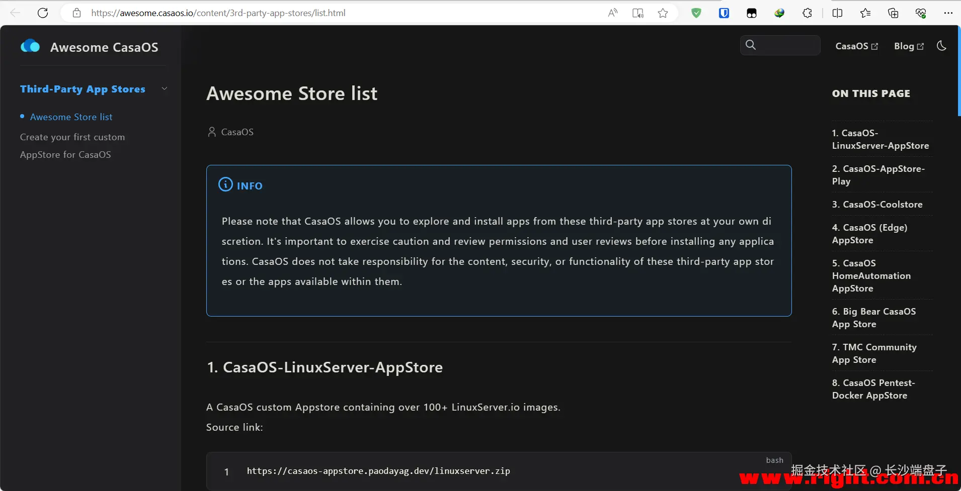The height and width of the screenshot is (491, 961).
Task: Open the browser settings three-dots menu
Action: coord(948,13)
